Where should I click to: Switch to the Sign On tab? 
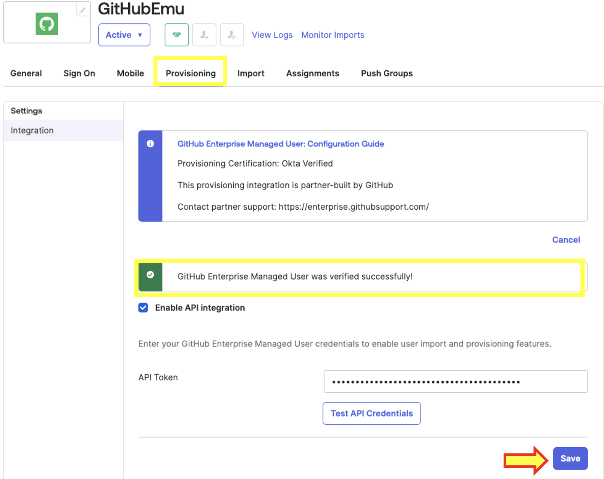tap(79, 73)
